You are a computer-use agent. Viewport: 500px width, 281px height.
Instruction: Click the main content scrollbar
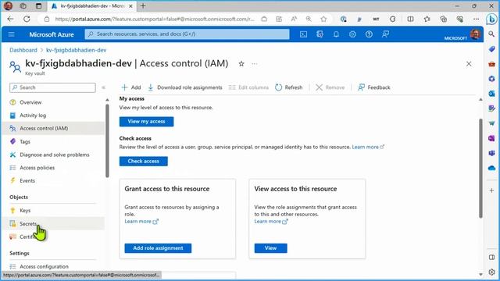tap(480, 169)
